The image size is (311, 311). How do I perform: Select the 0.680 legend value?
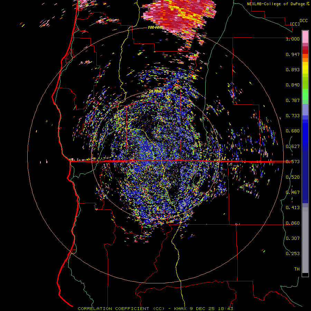[293, 131]
